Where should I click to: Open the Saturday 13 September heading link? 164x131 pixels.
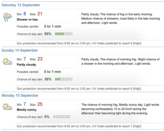[x=21, y=5]
